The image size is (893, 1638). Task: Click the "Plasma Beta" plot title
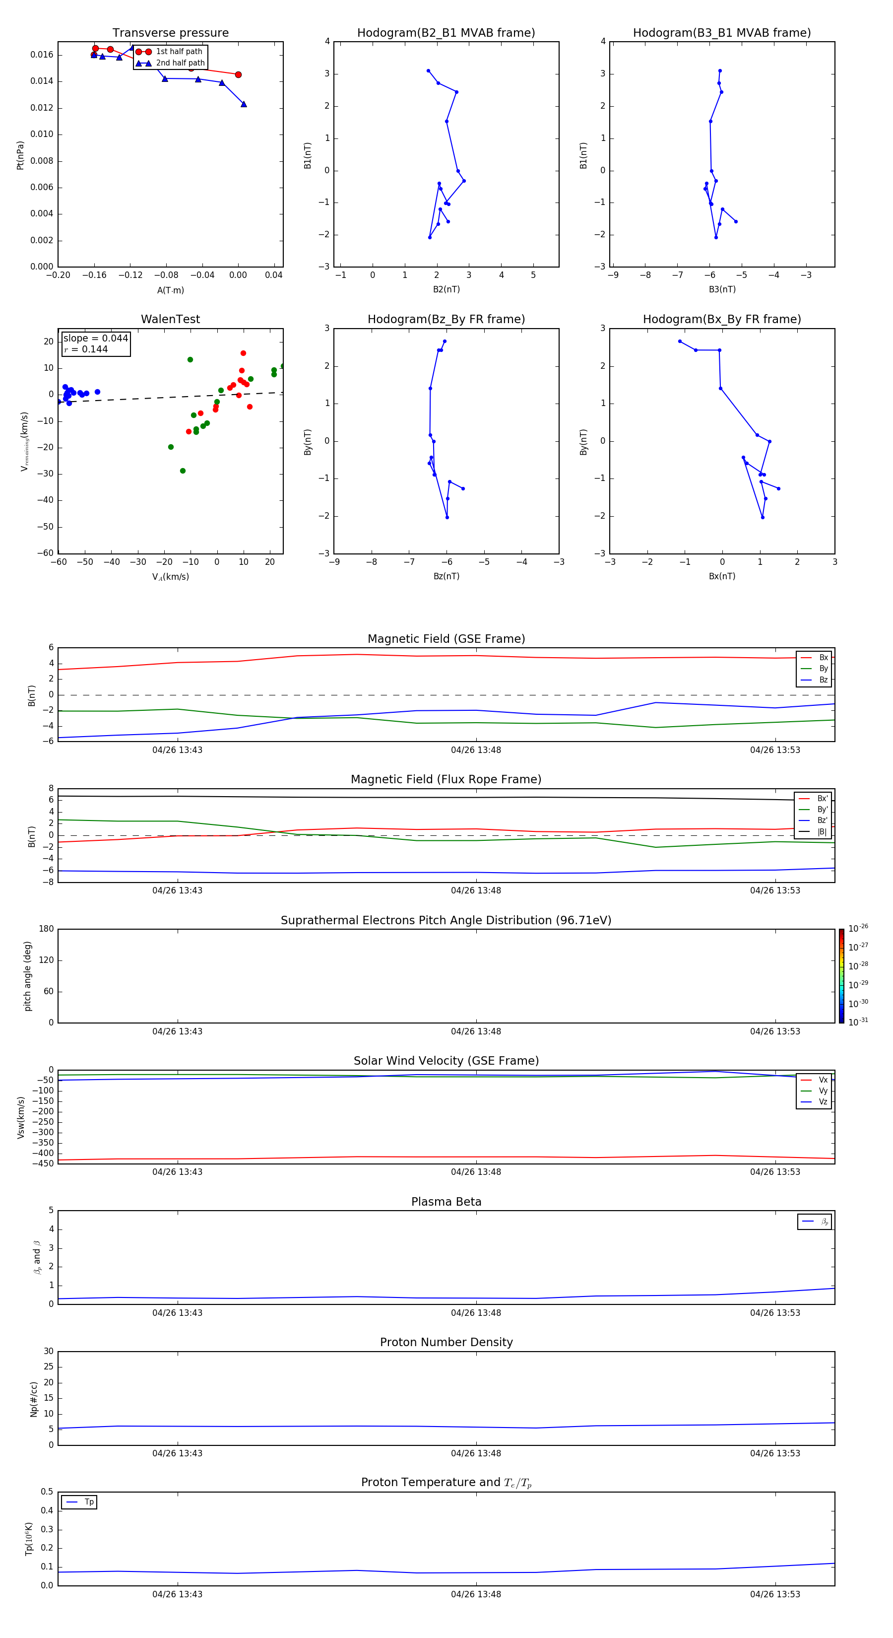(x=446, y=1202)
